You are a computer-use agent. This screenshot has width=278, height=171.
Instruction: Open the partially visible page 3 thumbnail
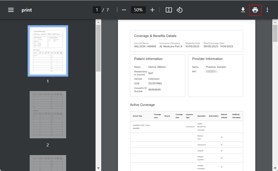48,163
